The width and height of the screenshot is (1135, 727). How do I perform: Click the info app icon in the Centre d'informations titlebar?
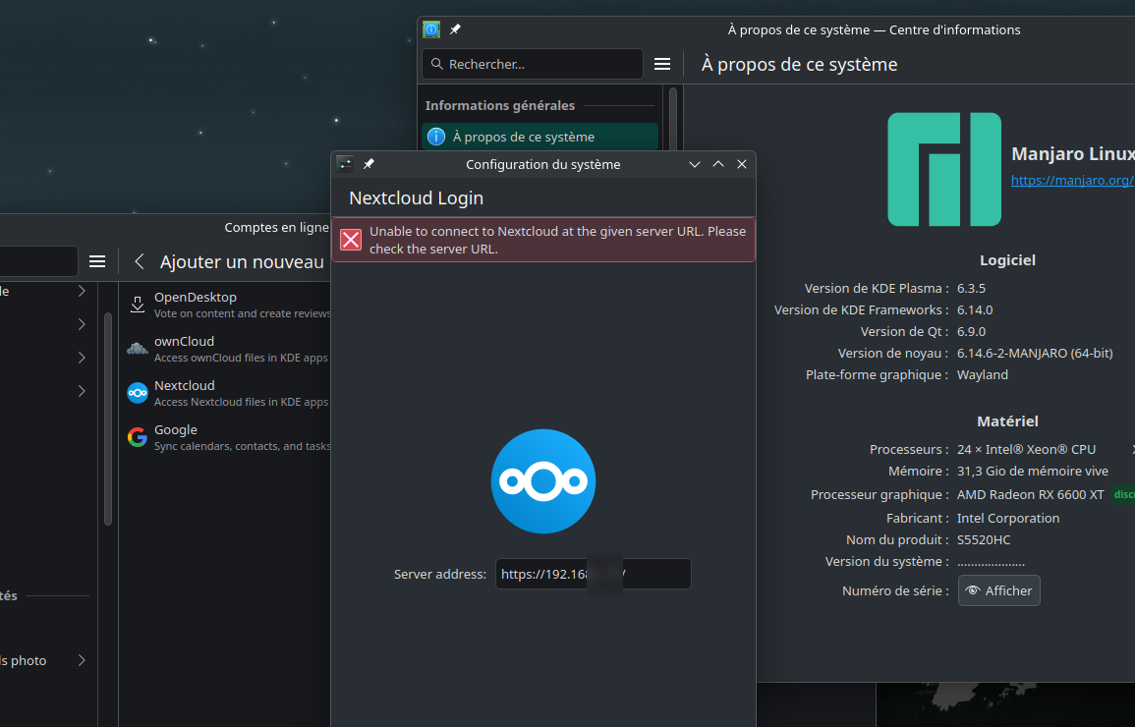(x=431, y=29)
